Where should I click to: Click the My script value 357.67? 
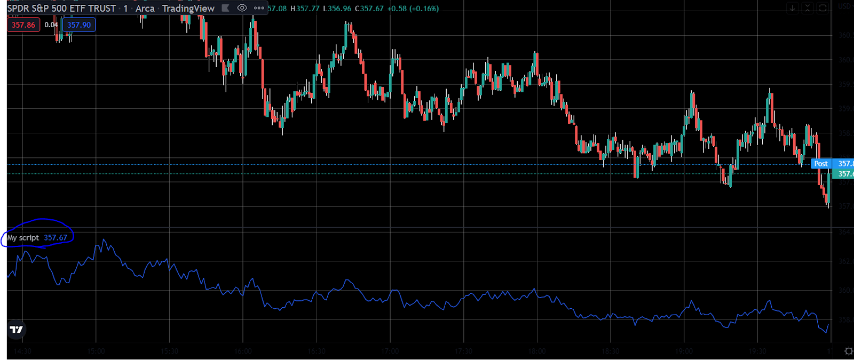click(x=56, y=238)
